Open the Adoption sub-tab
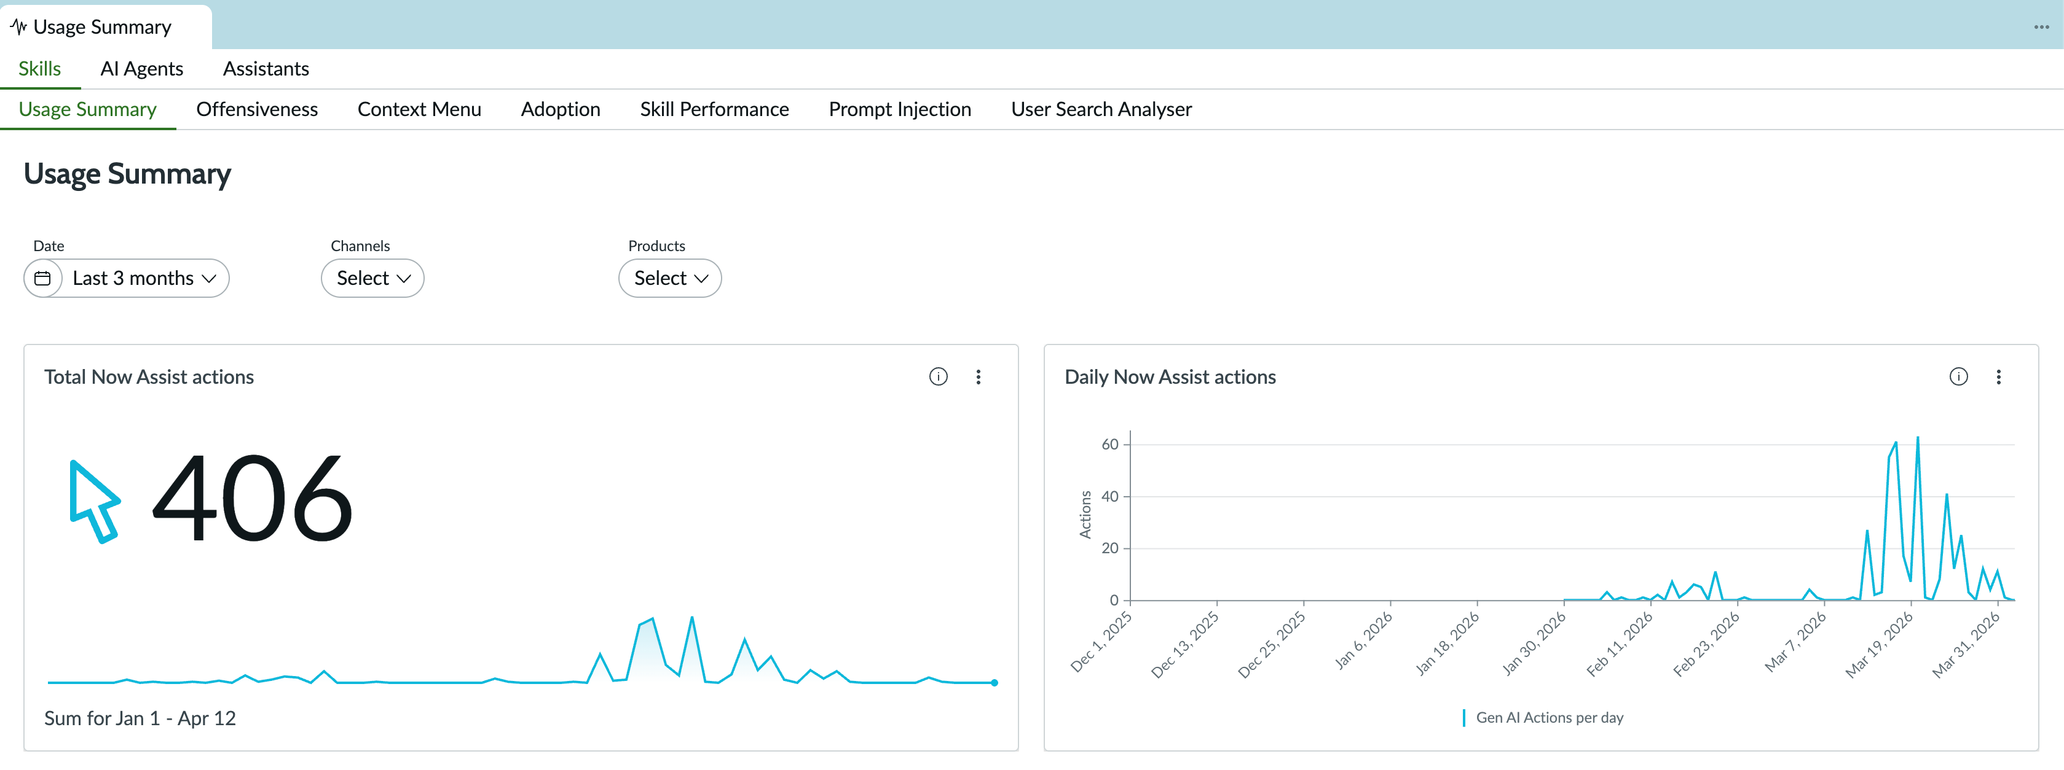The width and height of the screenshot is (2064, 770). pos(561,109)
